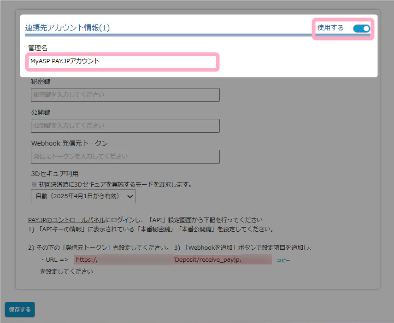Screen dimensions: 394x323
Task: Click the 連携先アカウント情報(1) heading
Action: 67,28
